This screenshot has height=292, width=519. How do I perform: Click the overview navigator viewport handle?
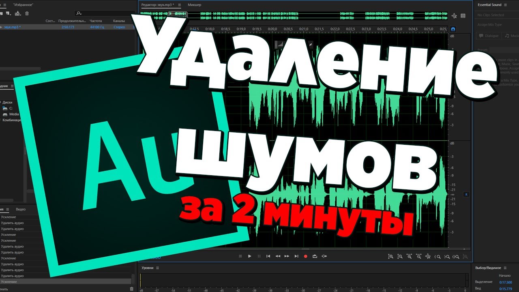(x=178, y=14)
